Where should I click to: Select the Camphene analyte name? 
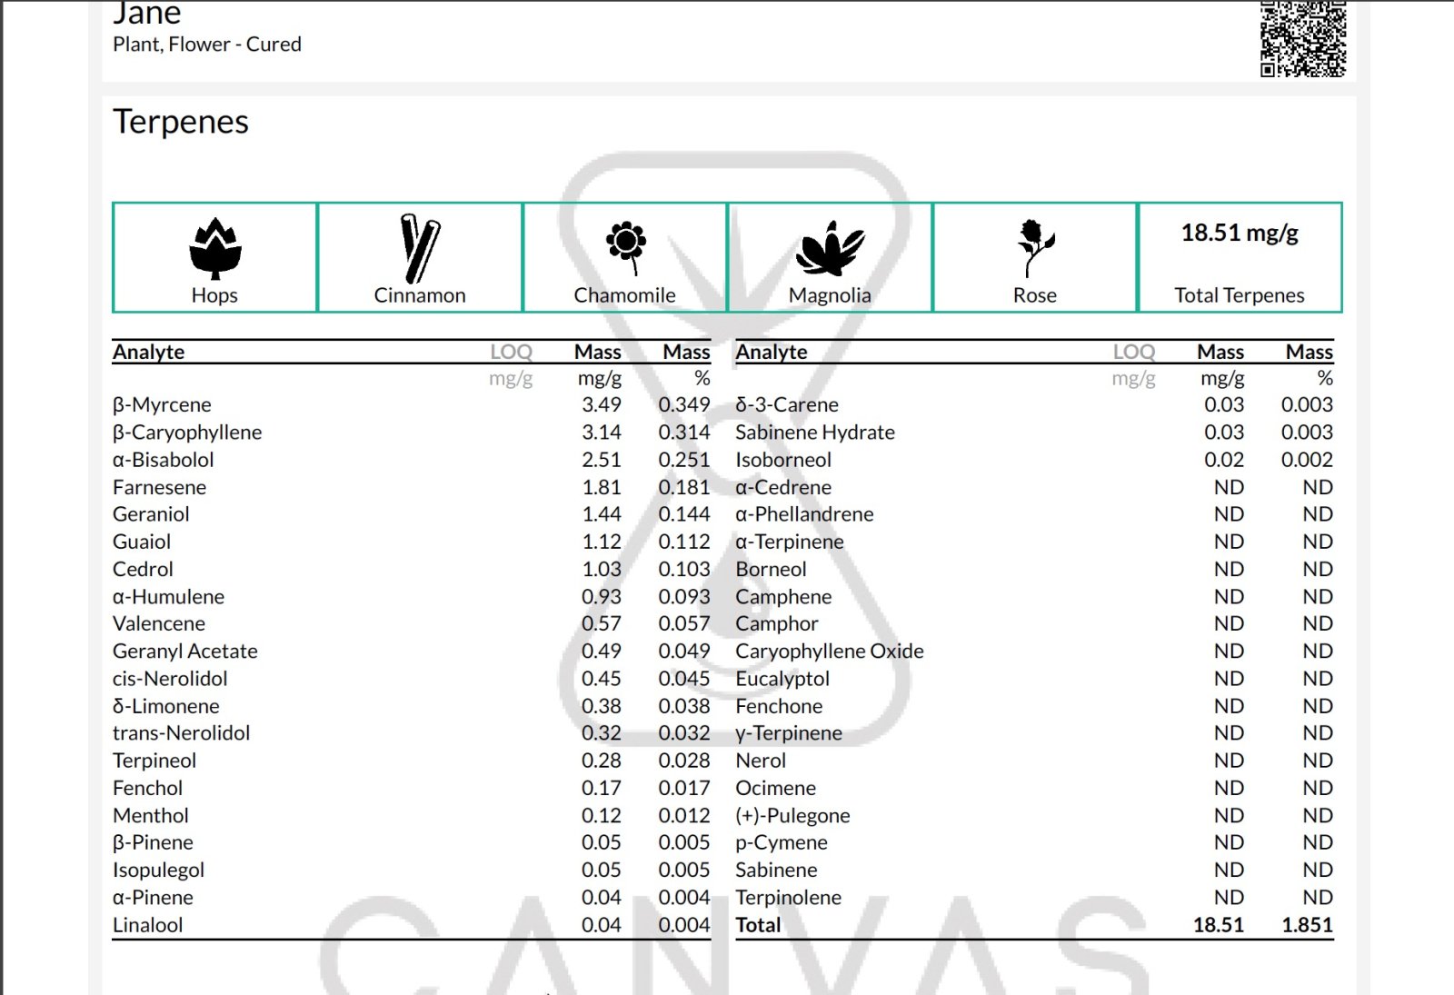pyautogui.click(x=783, y=597)
